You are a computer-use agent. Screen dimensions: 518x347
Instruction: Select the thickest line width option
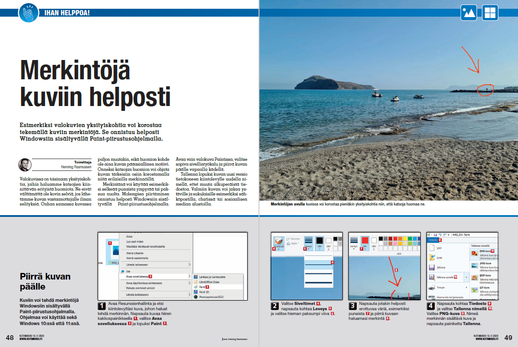(319, 283)
